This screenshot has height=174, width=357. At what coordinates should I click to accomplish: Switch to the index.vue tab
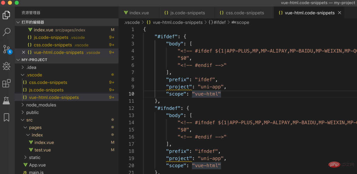139,13
